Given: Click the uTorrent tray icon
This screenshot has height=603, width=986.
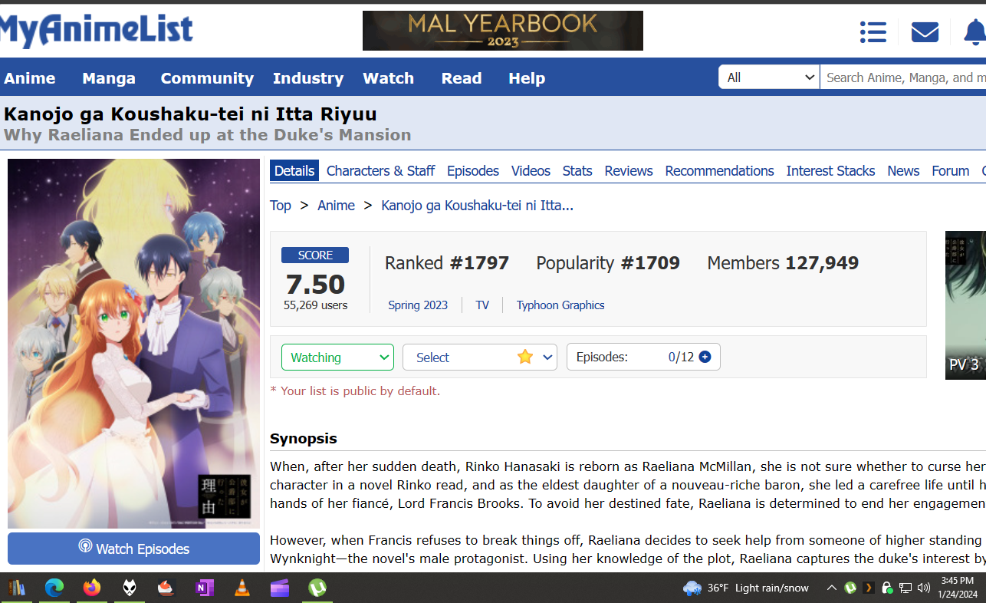Looking at the screenshot, I should 850,588.
